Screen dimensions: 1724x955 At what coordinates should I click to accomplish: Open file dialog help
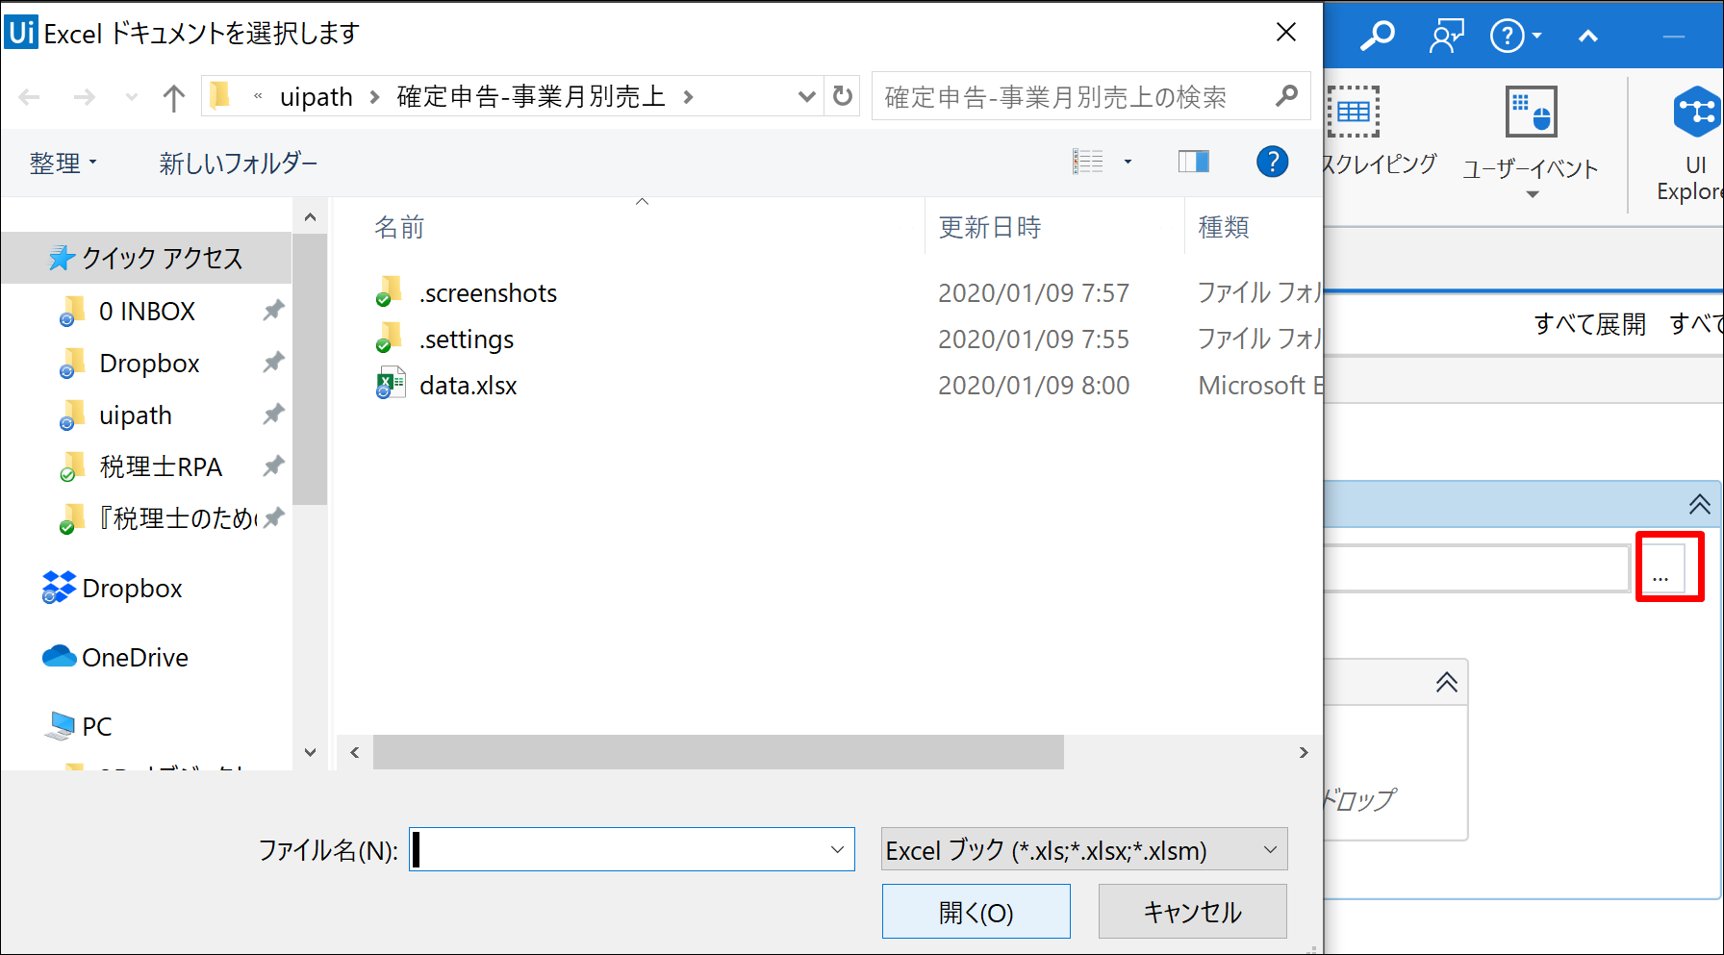click(1272, 162)
